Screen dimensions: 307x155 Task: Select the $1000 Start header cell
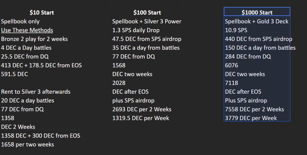[x=257, y=12]
